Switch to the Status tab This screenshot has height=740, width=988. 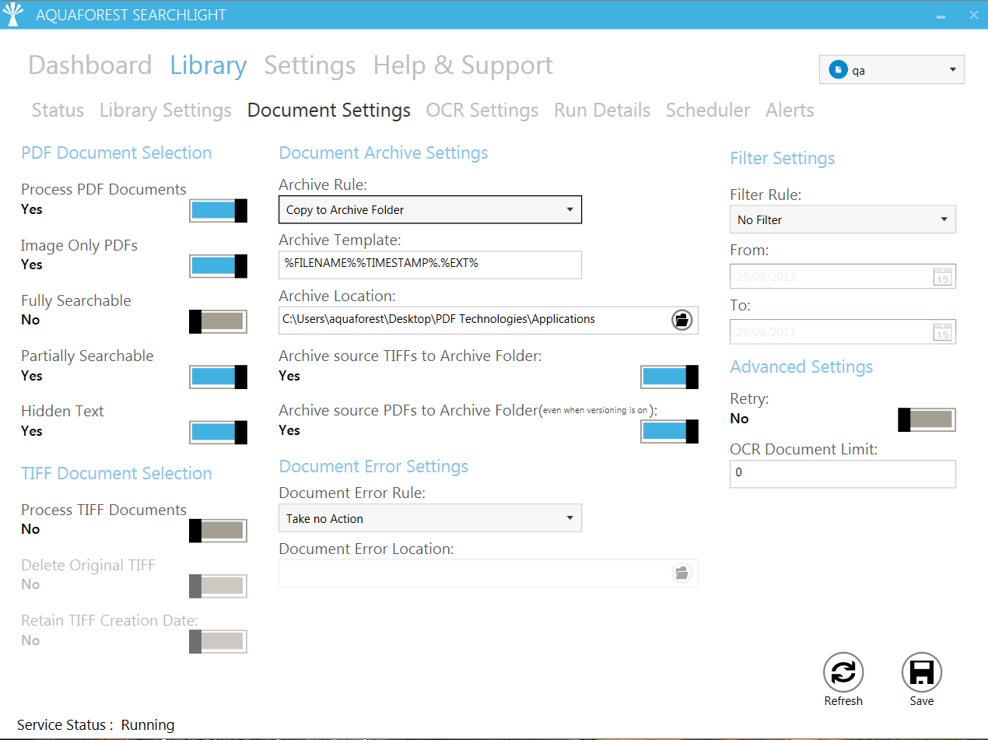tap(58, 110)
